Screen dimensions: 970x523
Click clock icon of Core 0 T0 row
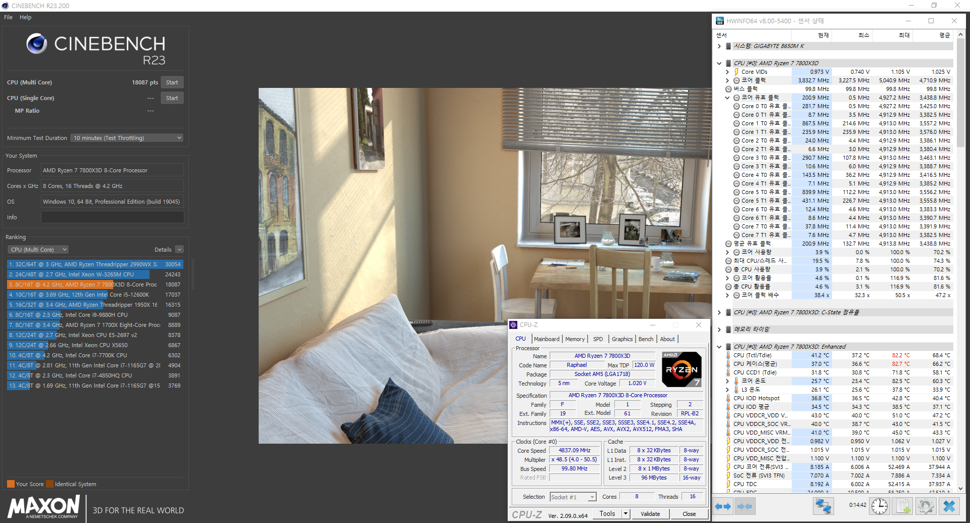click(737, 106)
